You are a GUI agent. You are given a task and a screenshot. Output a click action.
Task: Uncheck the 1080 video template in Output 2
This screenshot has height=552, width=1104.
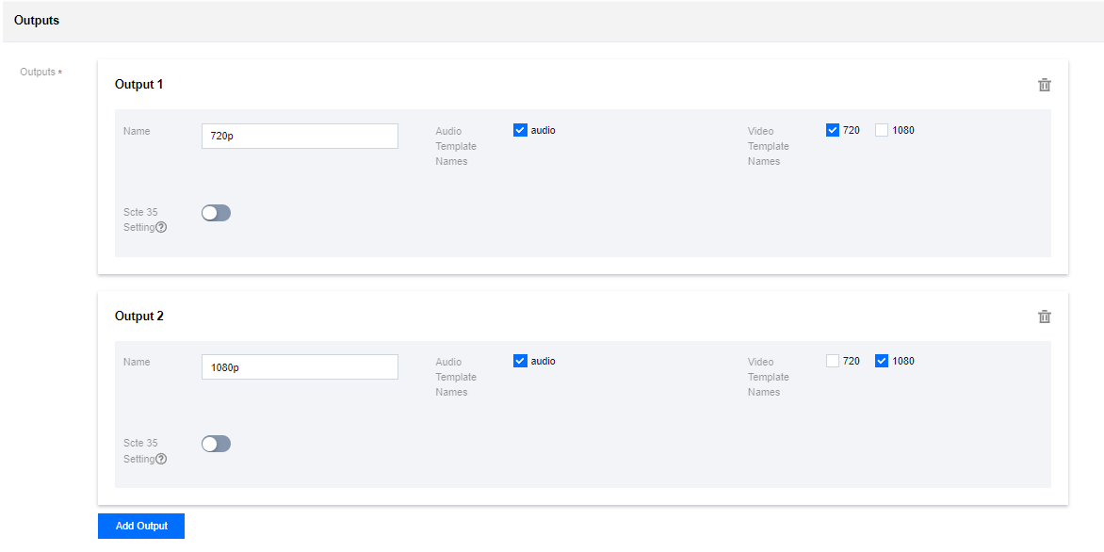coord(882,361)
